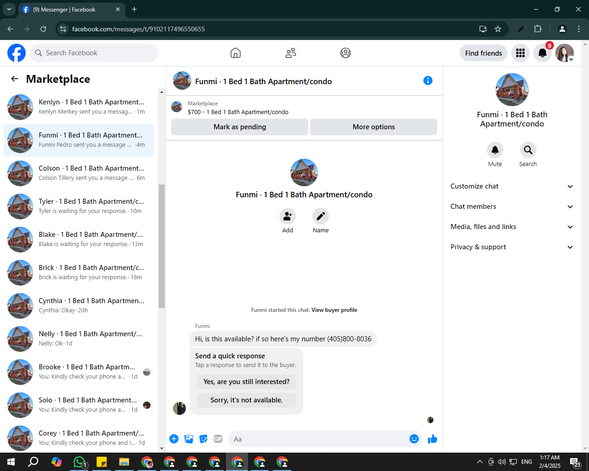This screenshot has width=589, height=471.
Task: Send a thumbs-up like
Action: click(433, 439)
